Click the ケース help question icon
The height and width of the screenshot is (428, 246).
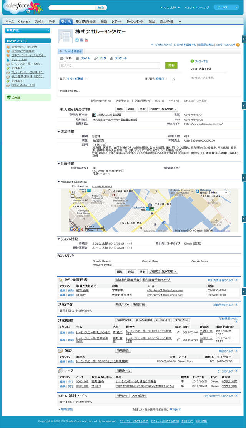236,371
